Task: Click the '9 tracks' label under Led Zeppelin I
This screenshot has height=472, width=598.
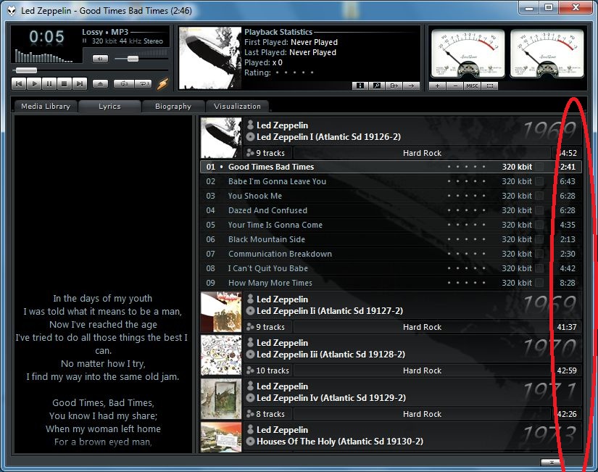Action: coord(270,153)
